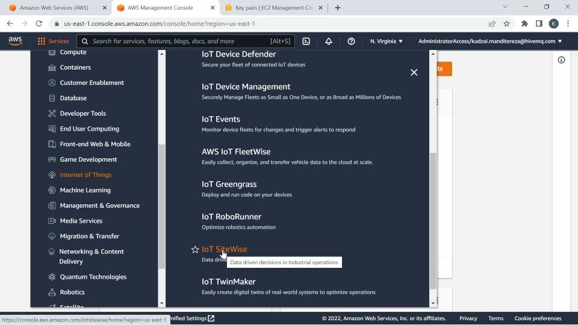The width and height of the screenshot is (578, 325).
Task: Click the search services input field
Action: click(x=185, y=42)
